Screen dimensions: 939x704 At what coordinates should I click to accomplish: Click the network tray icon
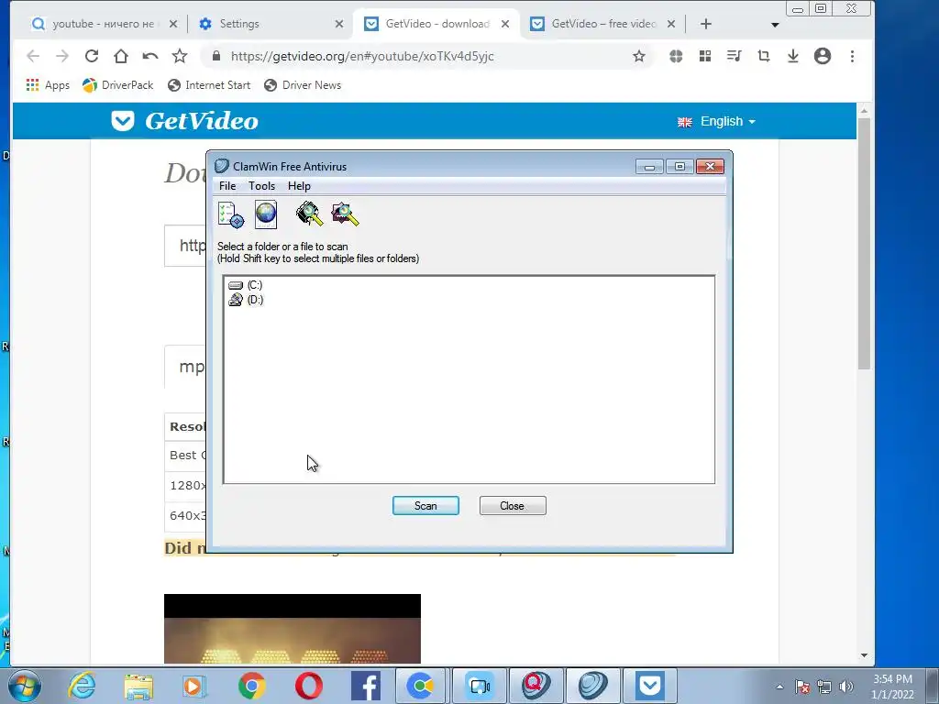[824, 687]
